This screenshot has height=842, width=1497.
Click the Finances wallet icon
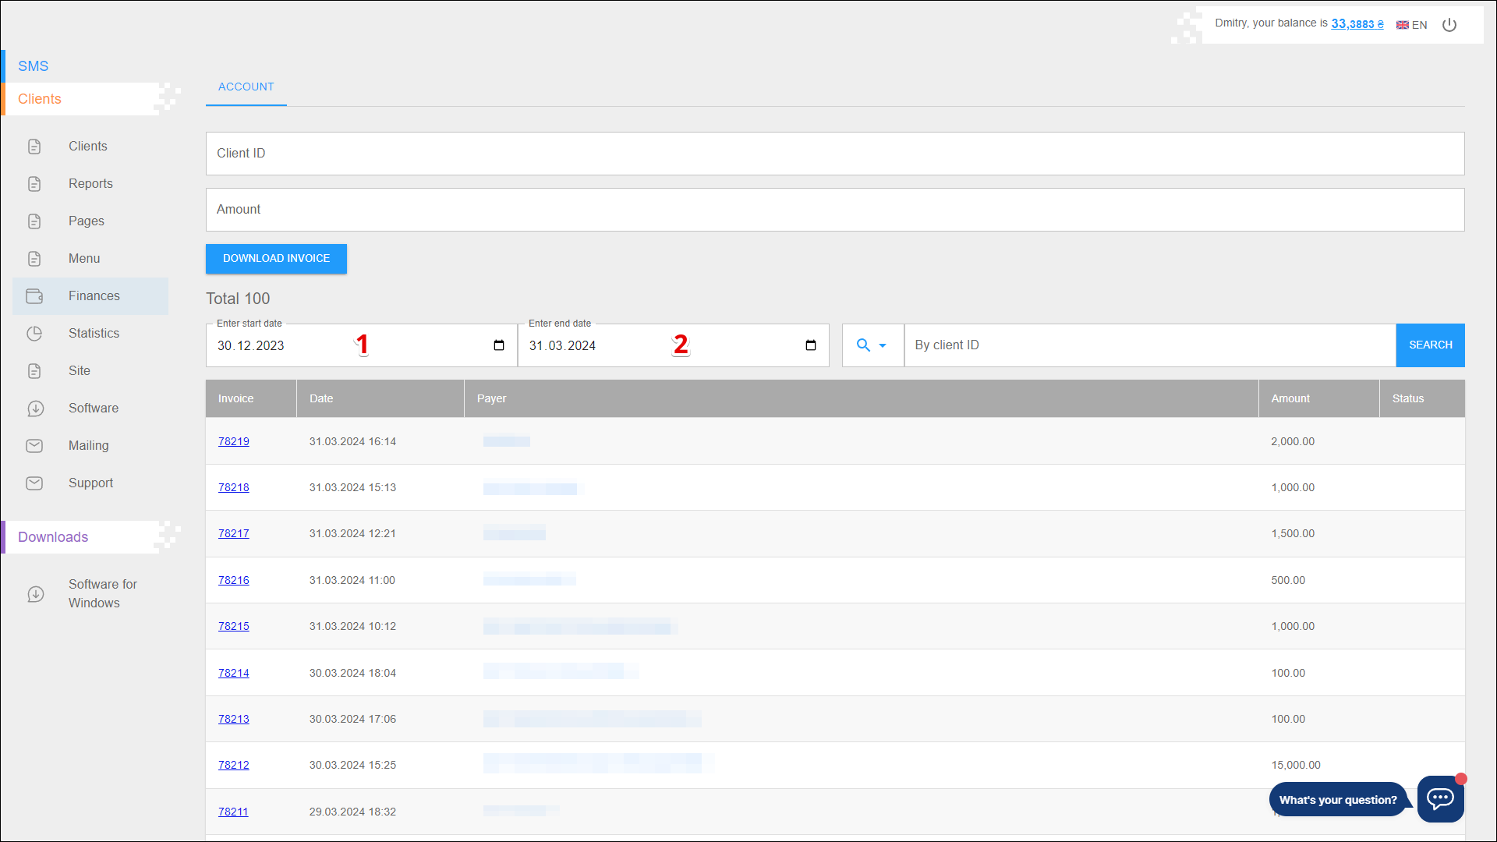click(x=34, y=296)
